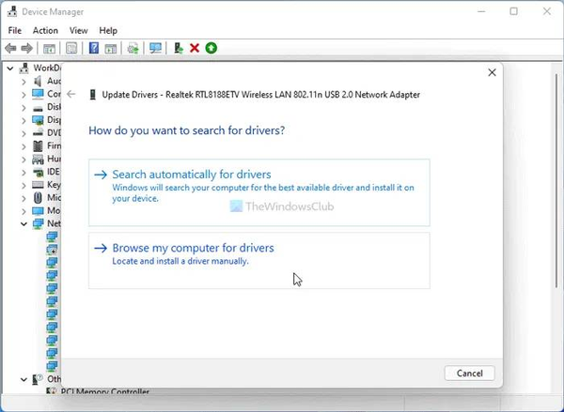This screenshot has height=412, width=564.
Task: Expand the DVD drives category chevron
Action: [x=23, y=133]
